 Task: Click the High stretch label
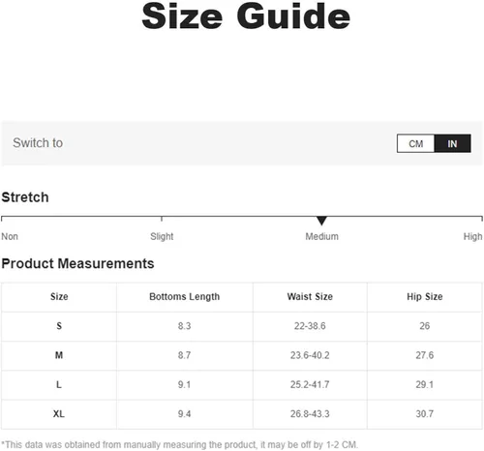pyautogui.click(x=472, y=236)
